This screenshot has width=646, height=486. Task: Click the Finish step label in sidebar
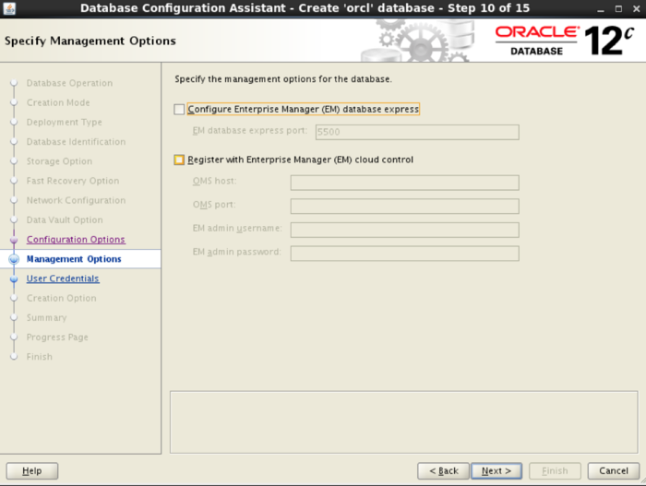[x=40, y=357]
